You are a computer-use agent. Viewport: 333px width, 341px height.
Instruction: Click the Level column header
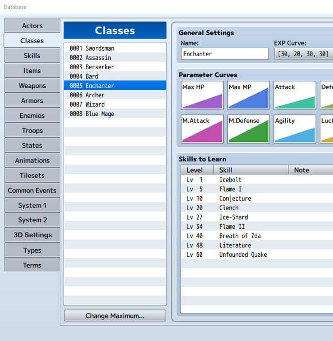click(x=197, y=170)
